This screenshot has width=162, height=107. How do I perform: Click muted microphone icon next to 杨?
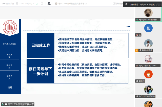137,35
